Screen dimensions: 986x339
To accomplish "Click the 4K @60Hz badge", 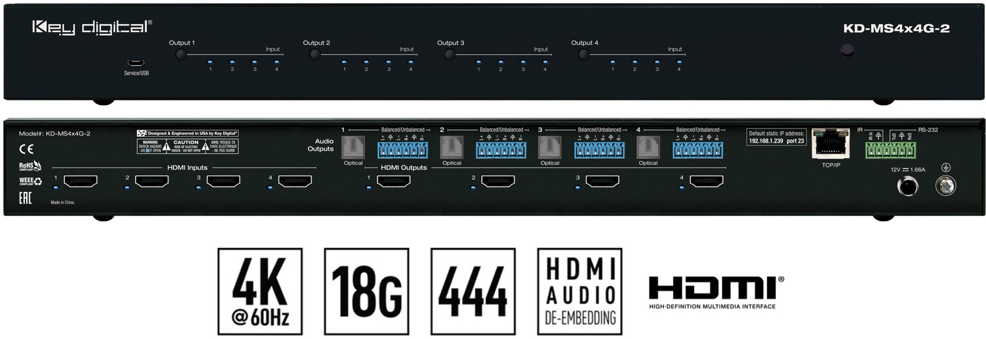I will [260, 291].
